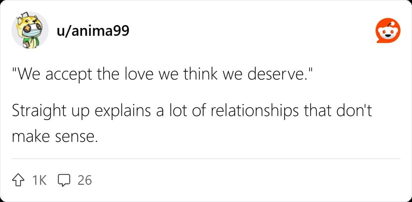Click the "Straight up explains" sentence line

(x=192, y=111)
